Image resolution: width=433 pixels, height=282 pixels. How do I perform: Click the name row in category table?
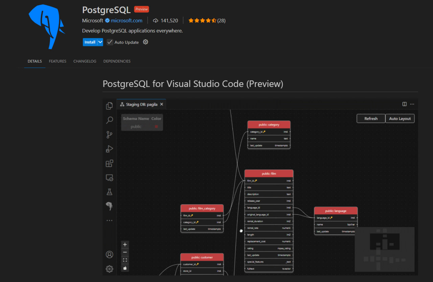(269, 138)
